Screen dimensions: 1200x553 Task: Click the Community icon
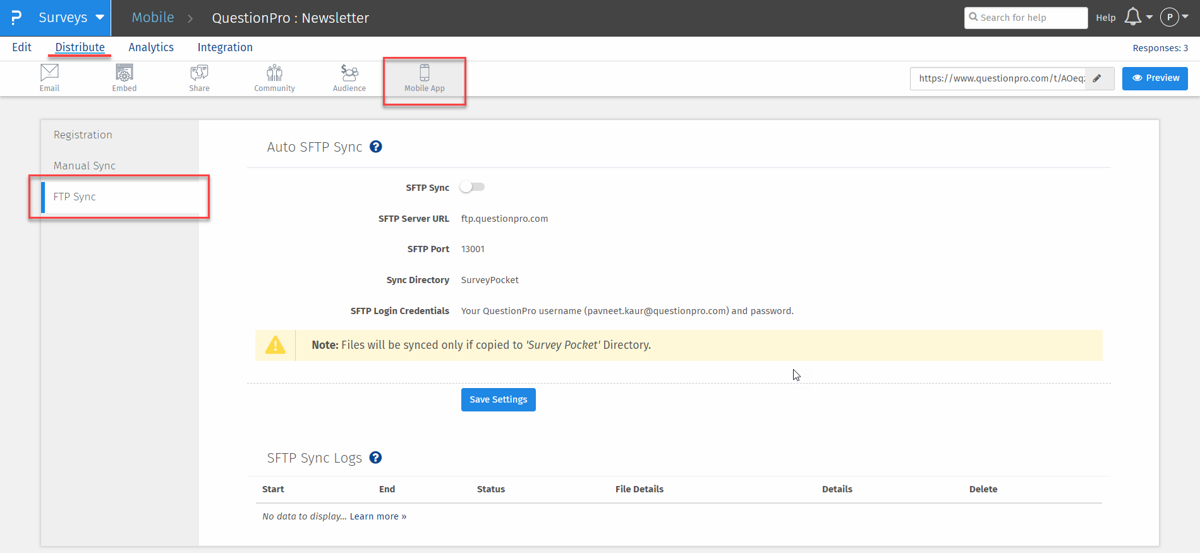coord(274,78)
